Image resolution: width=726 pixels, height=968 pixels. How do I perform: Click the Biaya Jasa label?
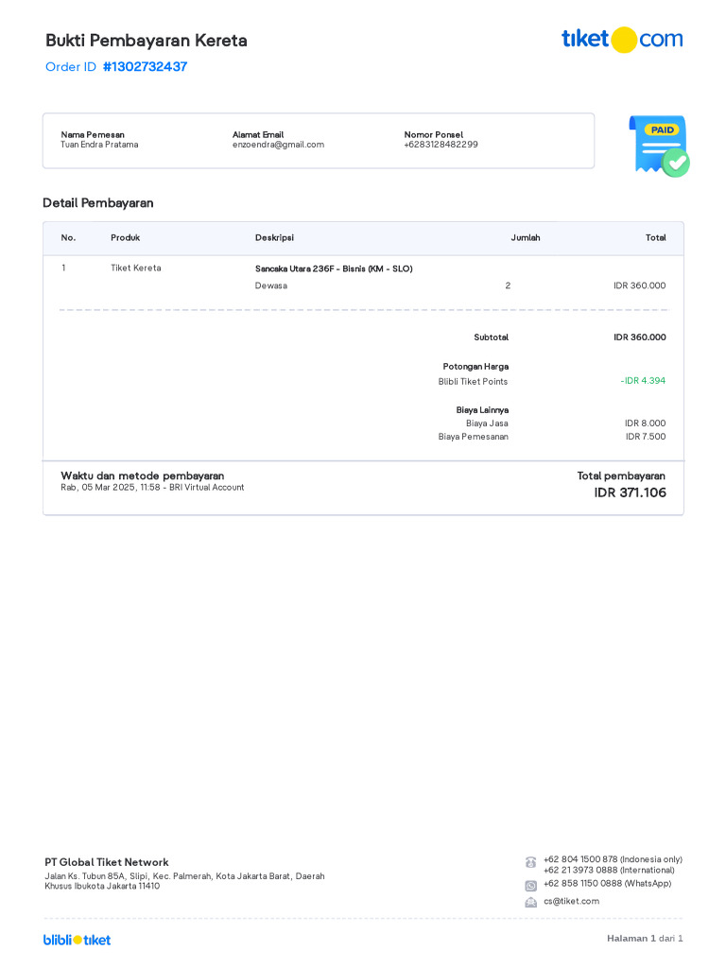(487, 423)
